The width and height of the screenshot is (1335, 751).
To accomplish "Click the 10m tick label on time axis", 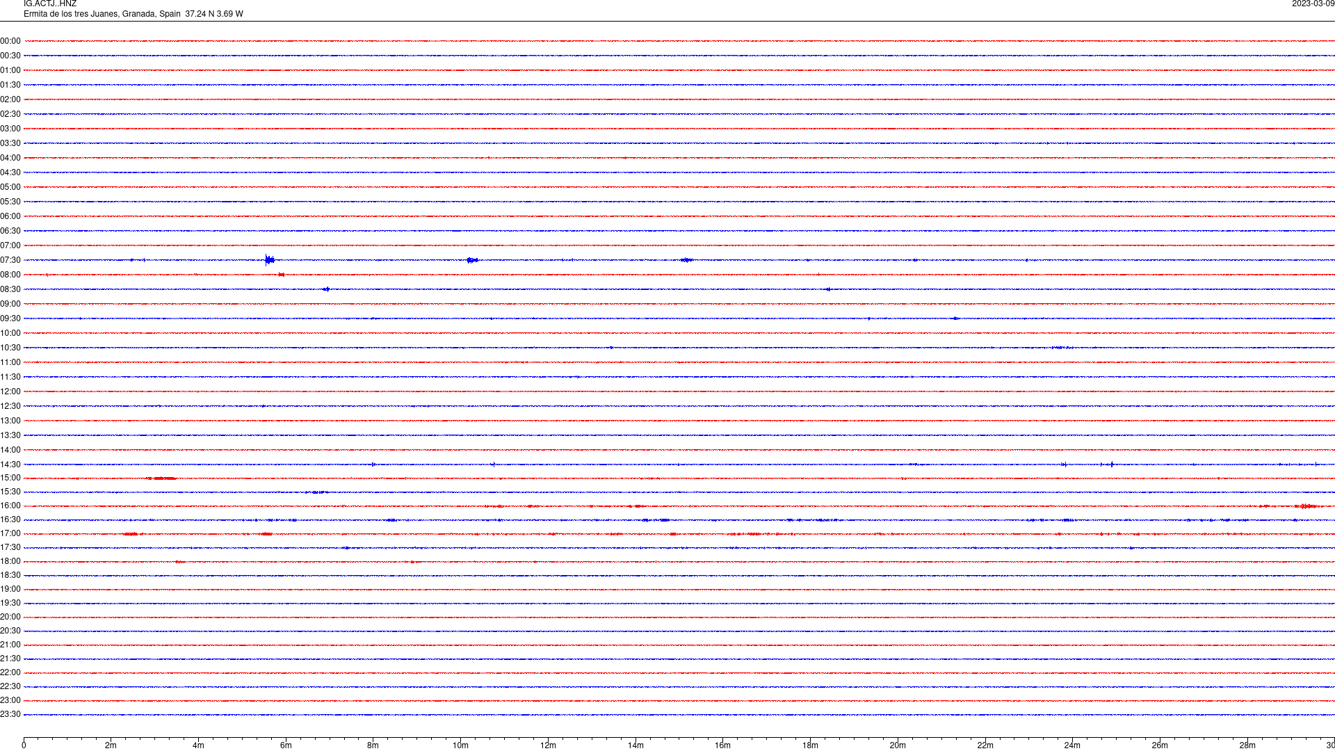I will point(460,745).
